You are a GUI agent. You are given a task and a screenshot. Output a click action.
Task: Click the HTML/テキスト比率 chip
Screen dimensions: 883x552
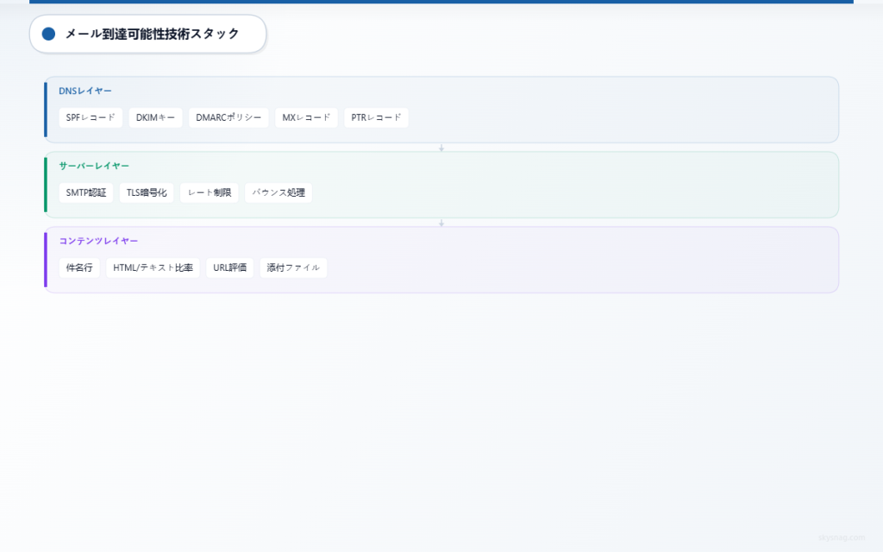point(153,267)
